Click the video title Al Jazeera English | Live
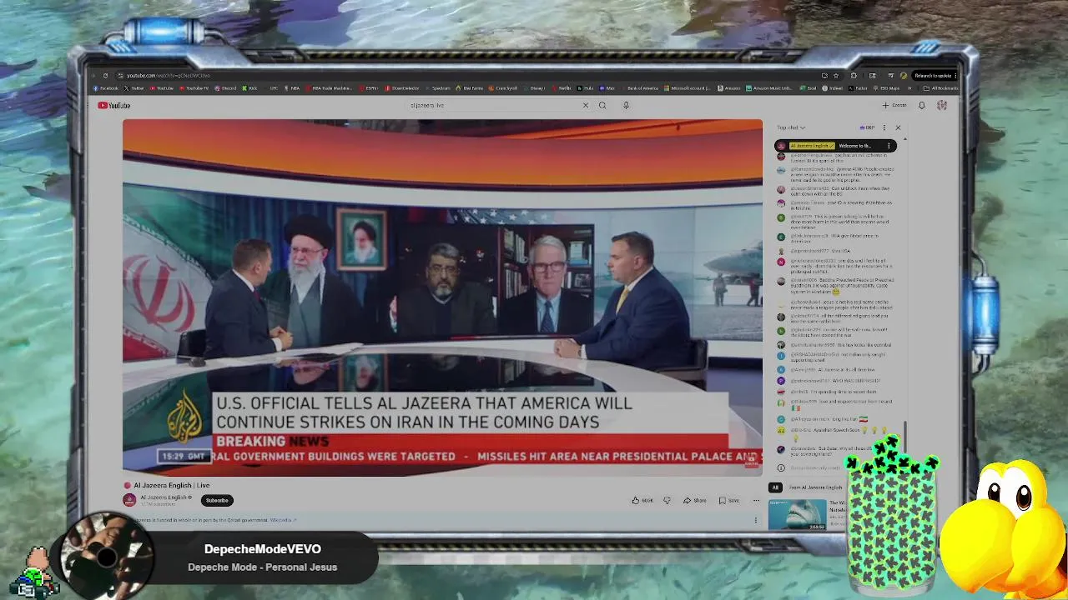This screenshot has width=1068, height=600. (171, 485)
